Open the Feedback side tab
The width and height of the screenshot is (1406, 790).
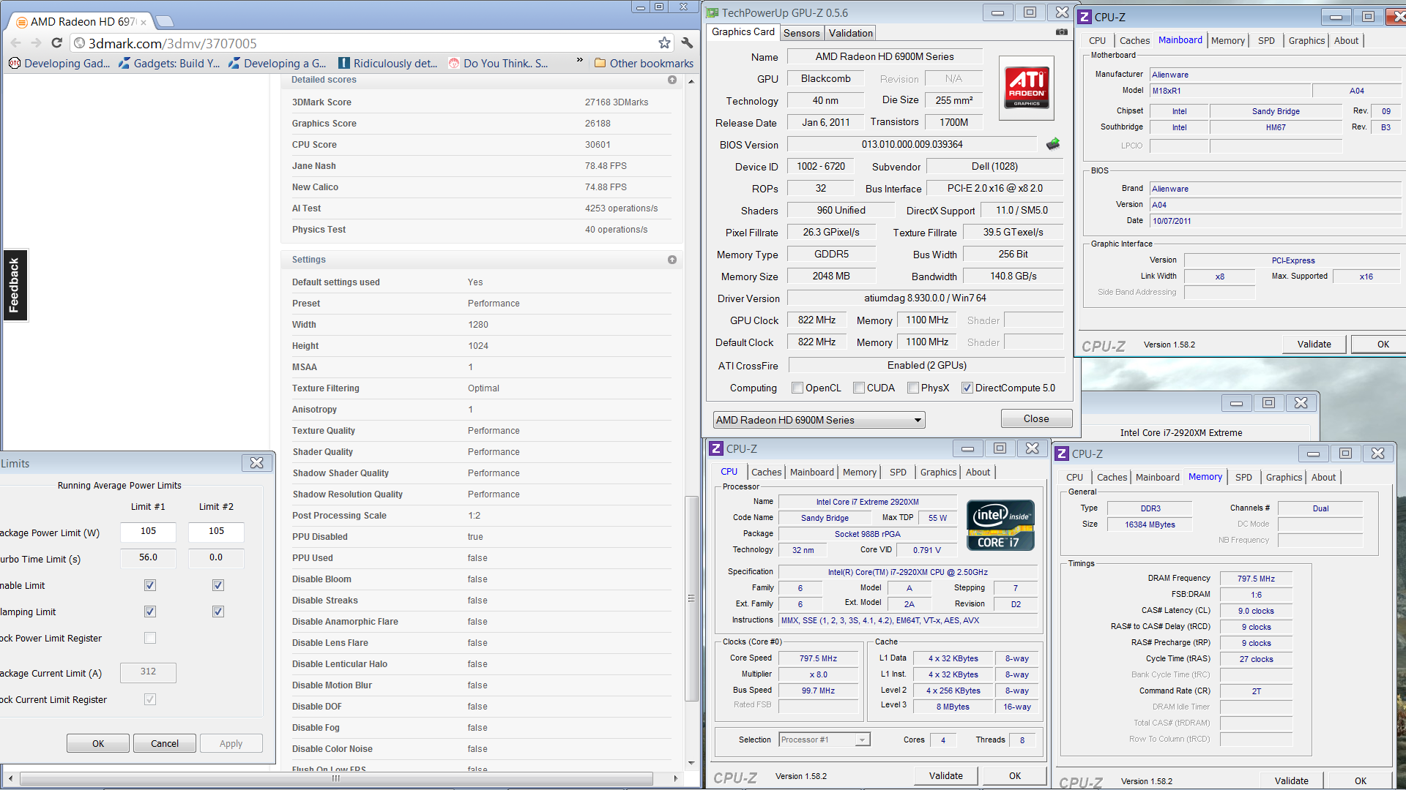pos(15,285)
